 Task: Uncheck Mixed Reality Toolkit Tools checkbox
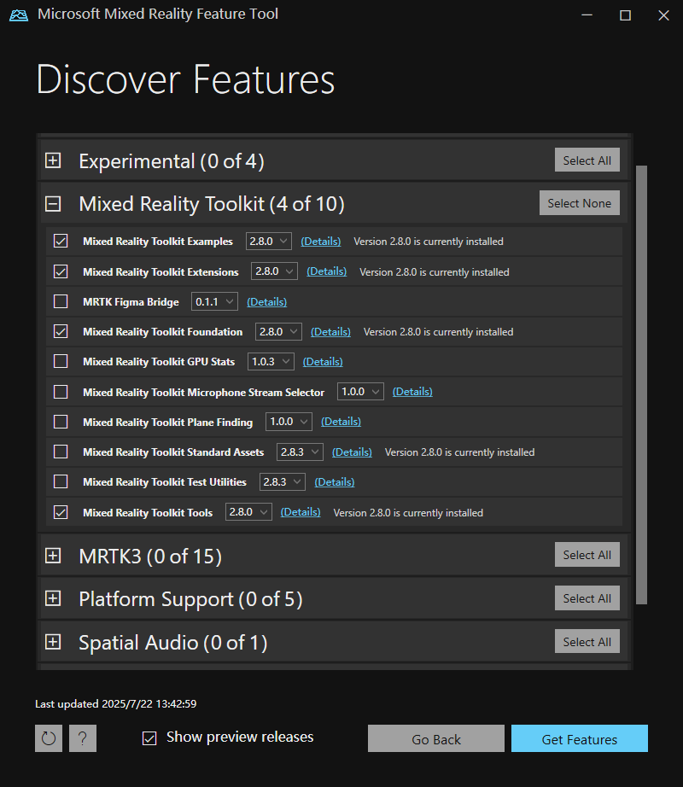tap(61, 512)
